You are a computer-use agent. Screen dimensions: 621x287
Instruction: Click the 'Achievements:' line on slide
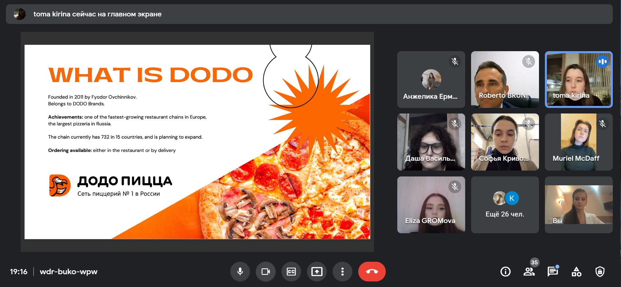point(127,120)
